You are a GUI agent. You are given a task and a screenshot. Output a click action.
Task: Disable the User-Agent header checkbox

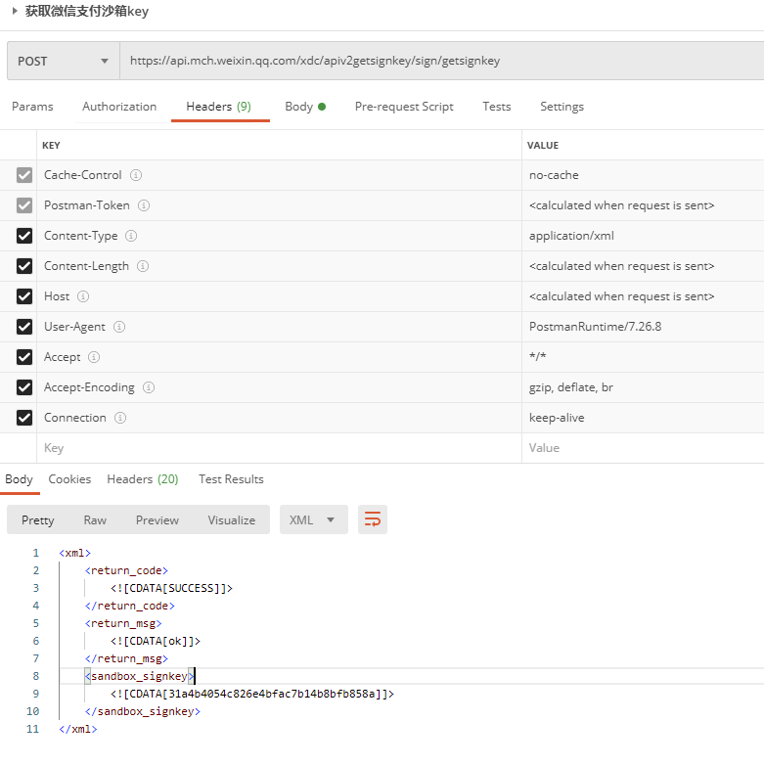24,327
